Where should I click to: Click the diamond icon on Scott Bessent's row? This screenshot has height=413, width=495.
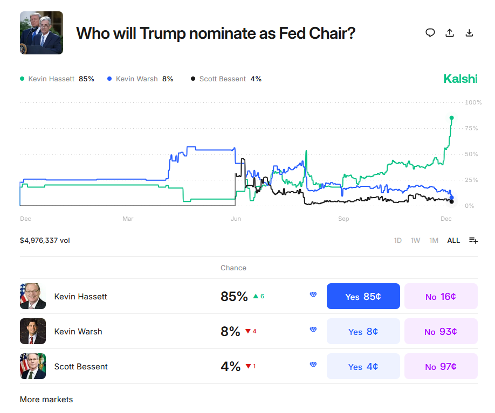(313, 365)
